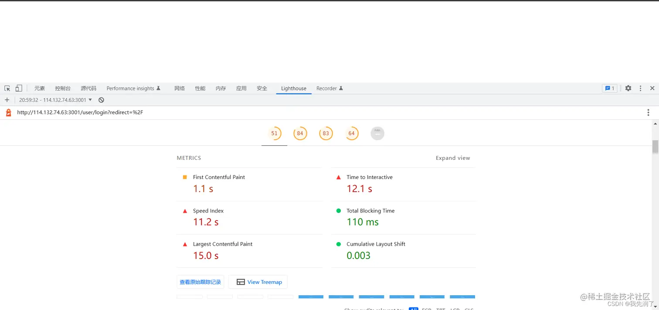The image size is (659, 310).
Task: Click the Total Blocking Time label
Action: coord(370,211)
